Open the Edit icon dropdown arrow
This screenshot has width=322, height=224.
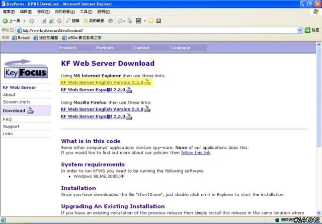[144, 21]
